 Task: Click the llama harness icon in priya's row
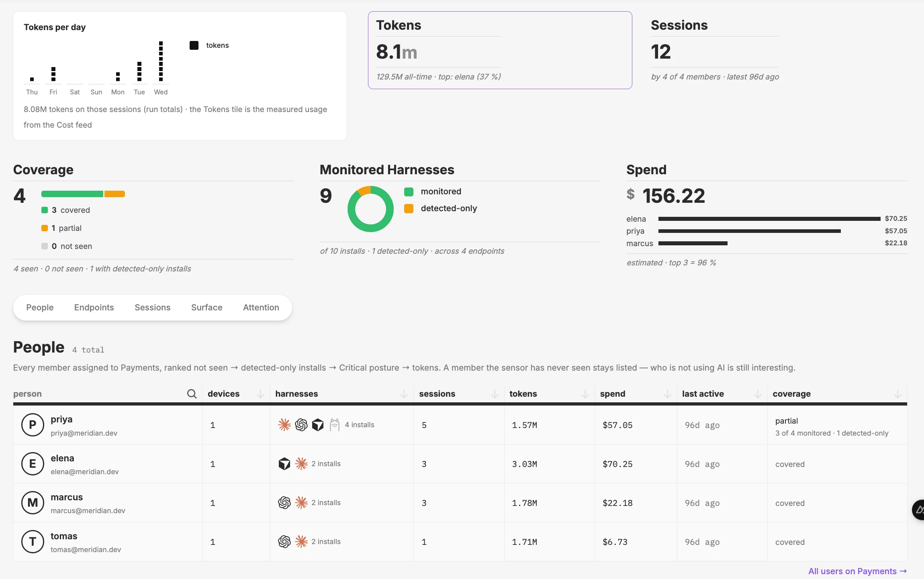pos(335,425)
